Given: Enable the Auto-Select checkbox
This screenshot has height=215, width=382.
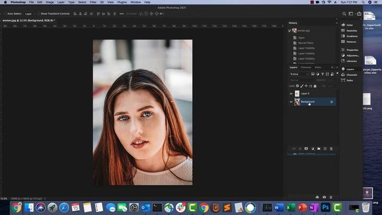Looking at the screenshot, I should point(5,14).
